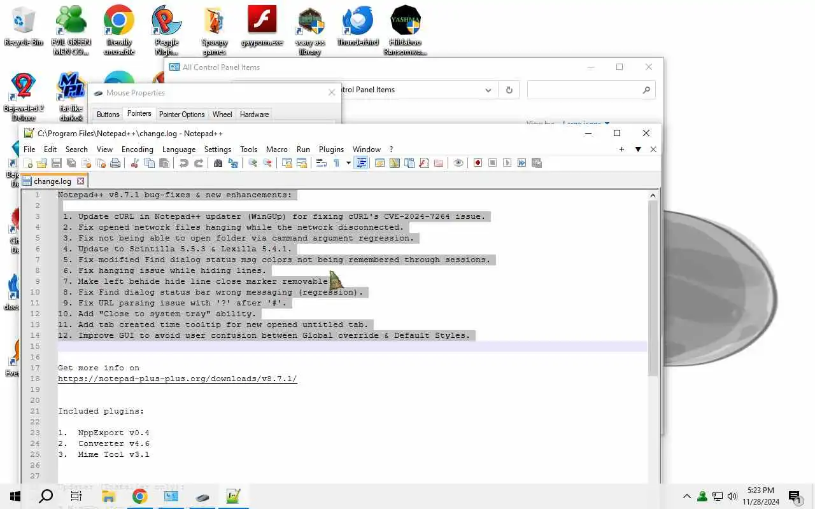Start macro recording with the red record icon
This screenshot has width=815, height=509.
(478, 163)
